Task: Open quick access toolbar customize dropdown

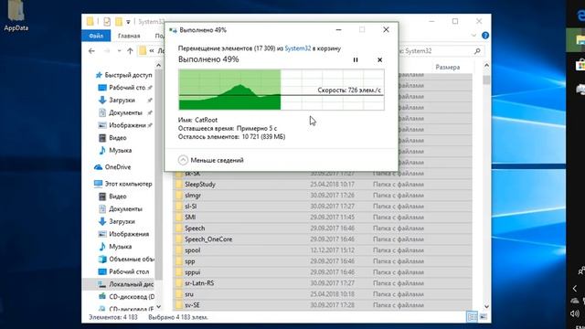Action: coord(128,22)
